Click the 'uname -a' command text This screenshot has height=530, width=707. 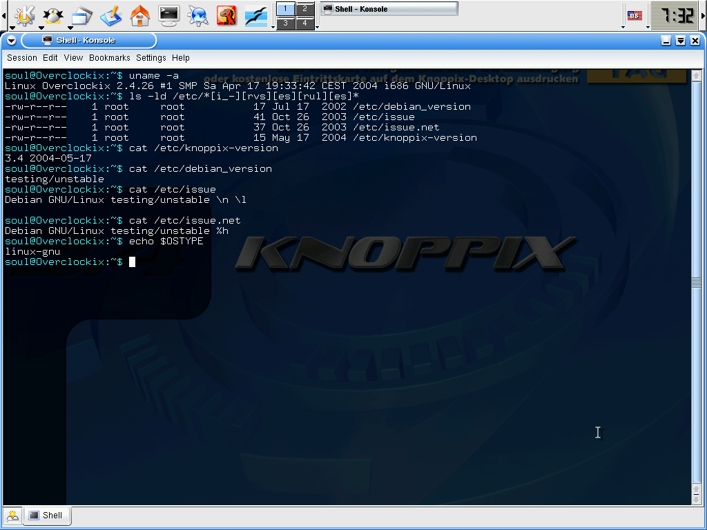[x=154, y=76]
